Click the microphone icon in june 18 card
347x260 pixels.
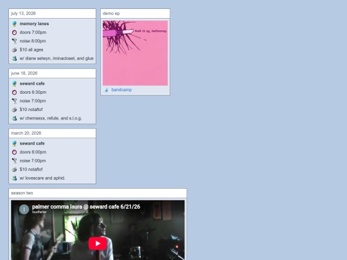point(14,101)
